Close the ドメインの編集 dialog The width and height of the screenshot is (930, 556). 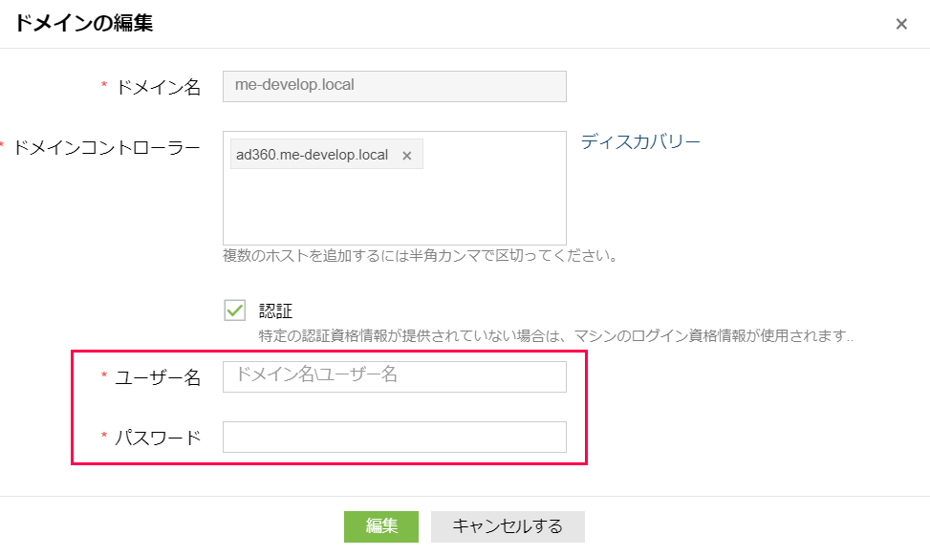tap(900, 25)
